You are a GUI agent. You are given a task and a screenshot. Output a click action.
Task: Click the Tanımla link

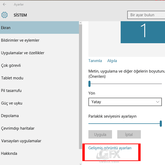click(x=95, y=61)
